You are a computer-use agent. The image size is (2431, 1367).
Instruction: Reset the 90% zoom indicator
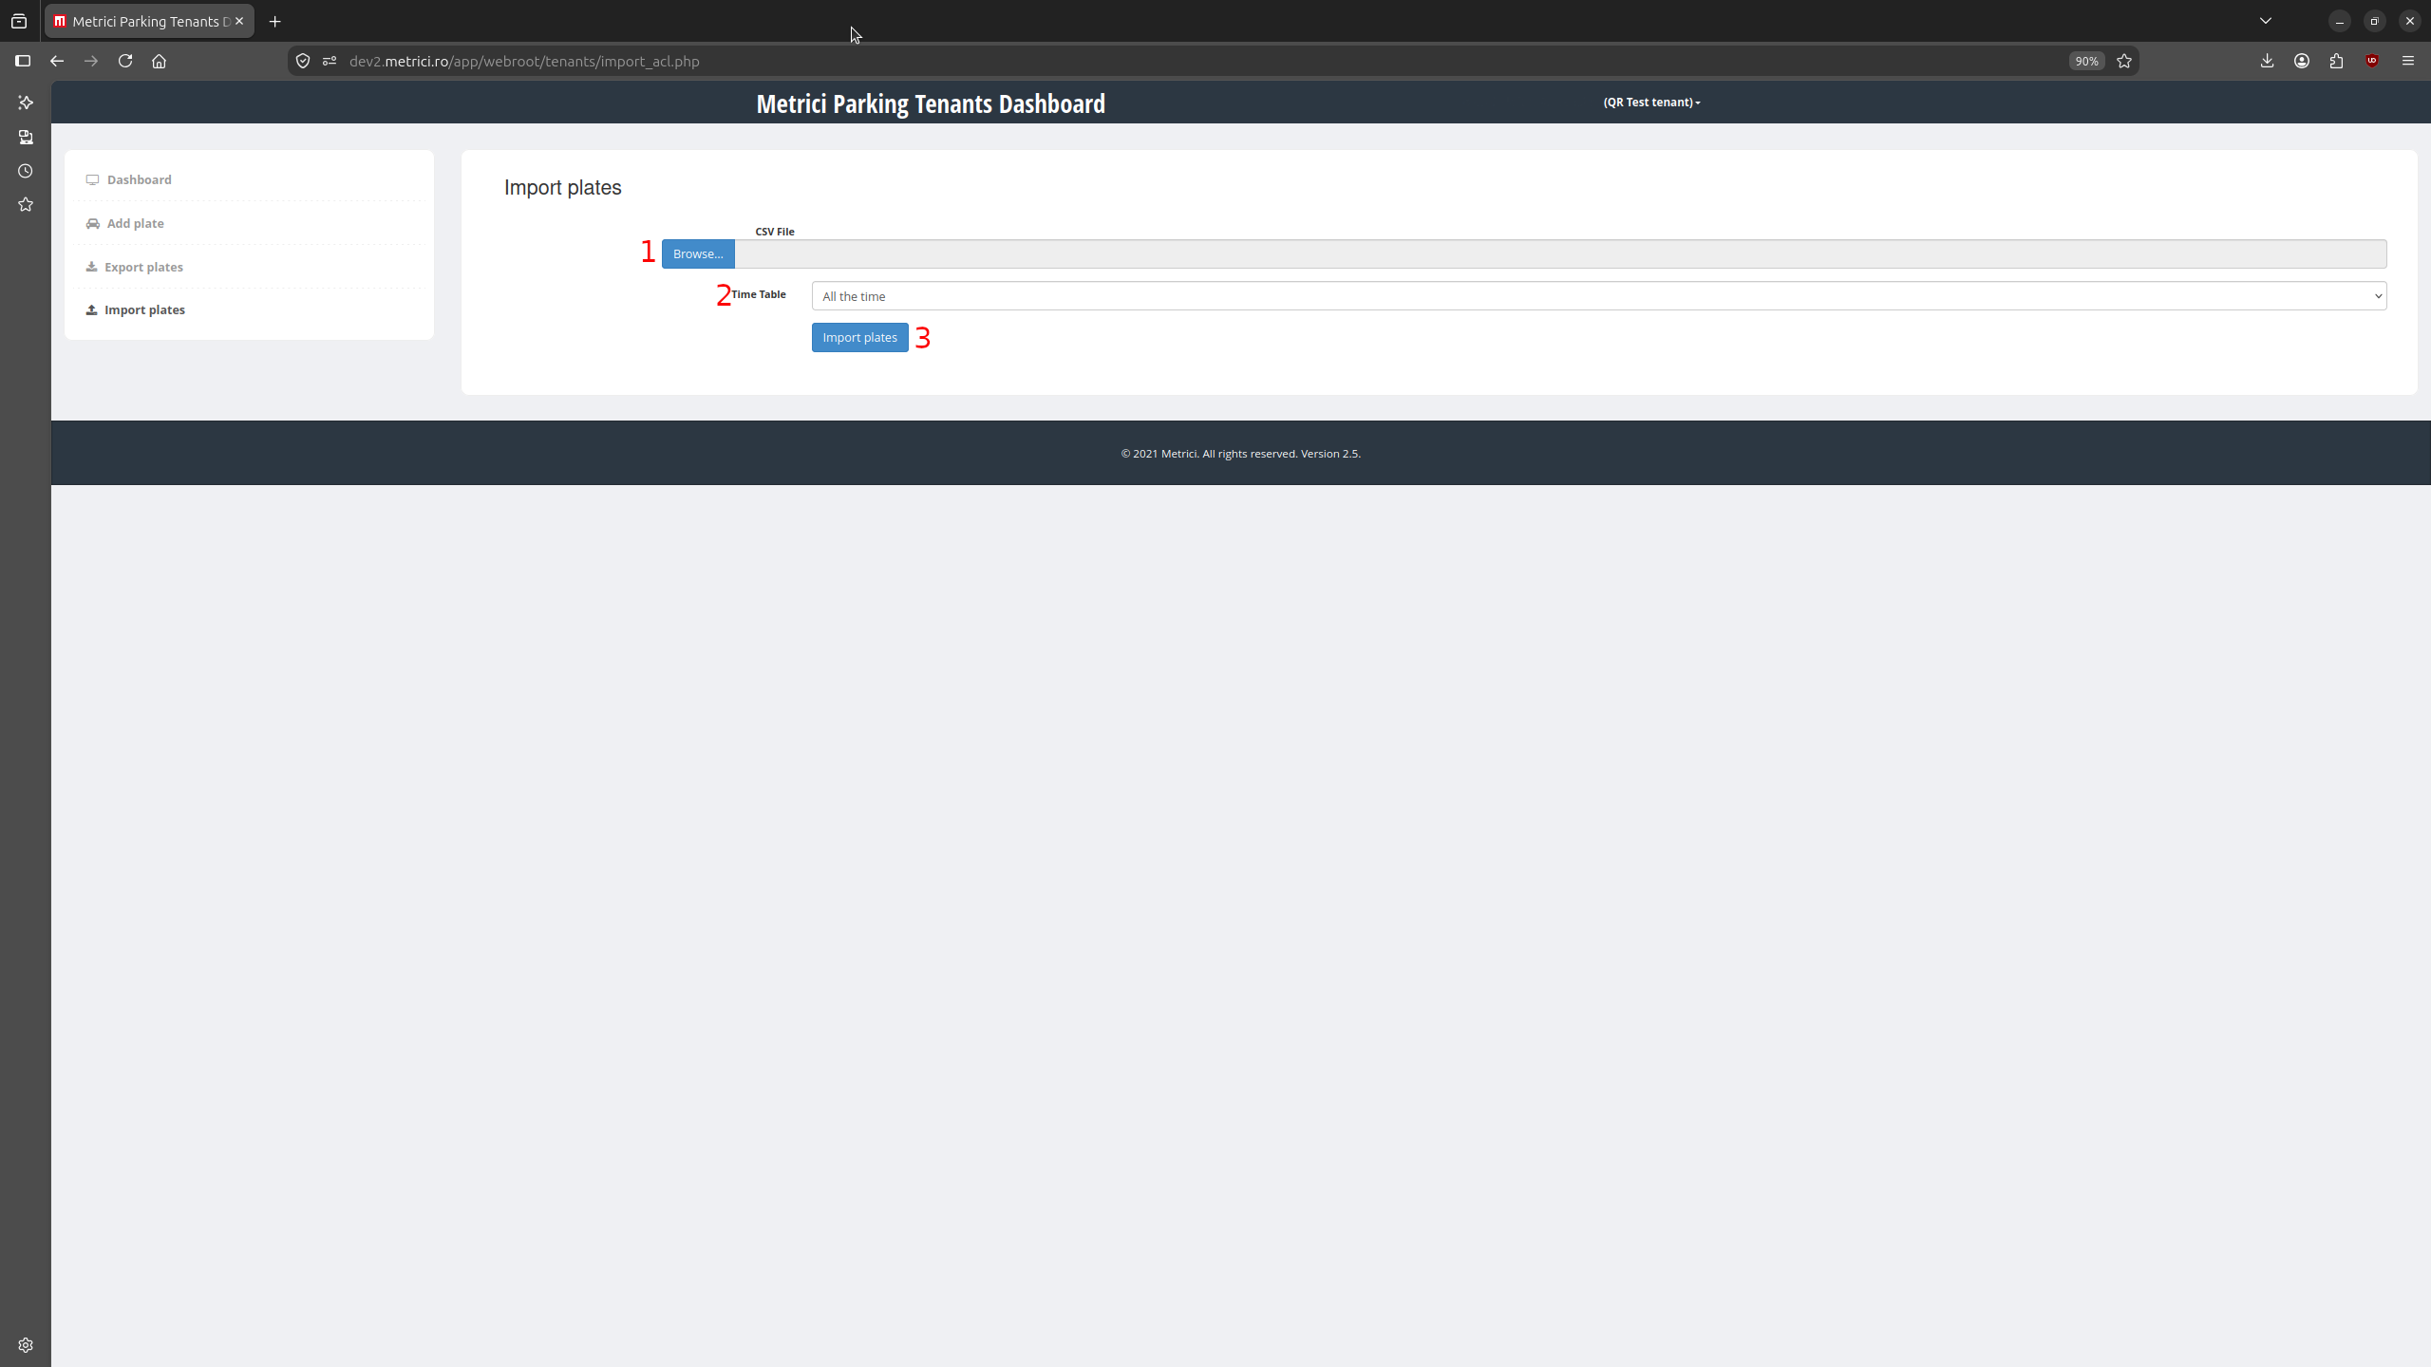(x=2086, y=61)
